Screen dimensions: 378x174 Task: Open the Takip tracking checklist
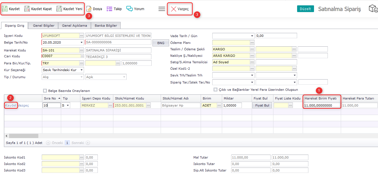[x=114, y=9]
